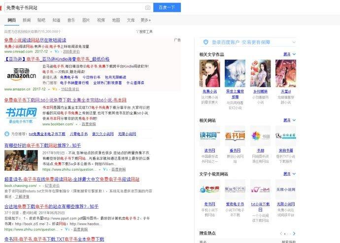Click the 异世之魔帝邪尊 book cover
The height and width of the screenshot is (243, 340).
click(235, 73)
